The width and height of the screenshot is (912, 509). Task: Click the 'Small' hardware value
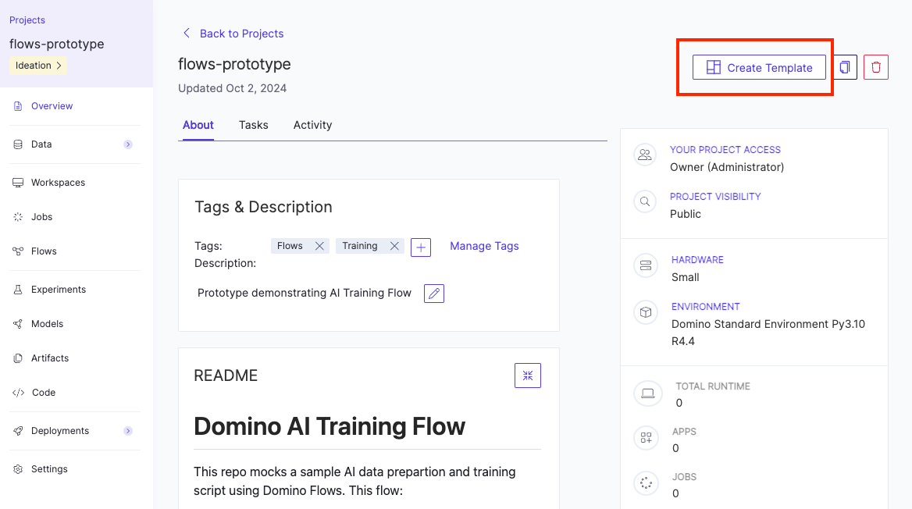pyautogui.click(x=685, y=277)
